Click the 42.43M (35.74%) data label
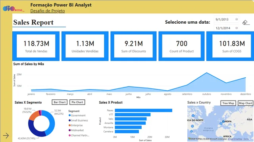The height and width of the screenshot is (142, 254). pyautogui.click(x=27, y=138)
